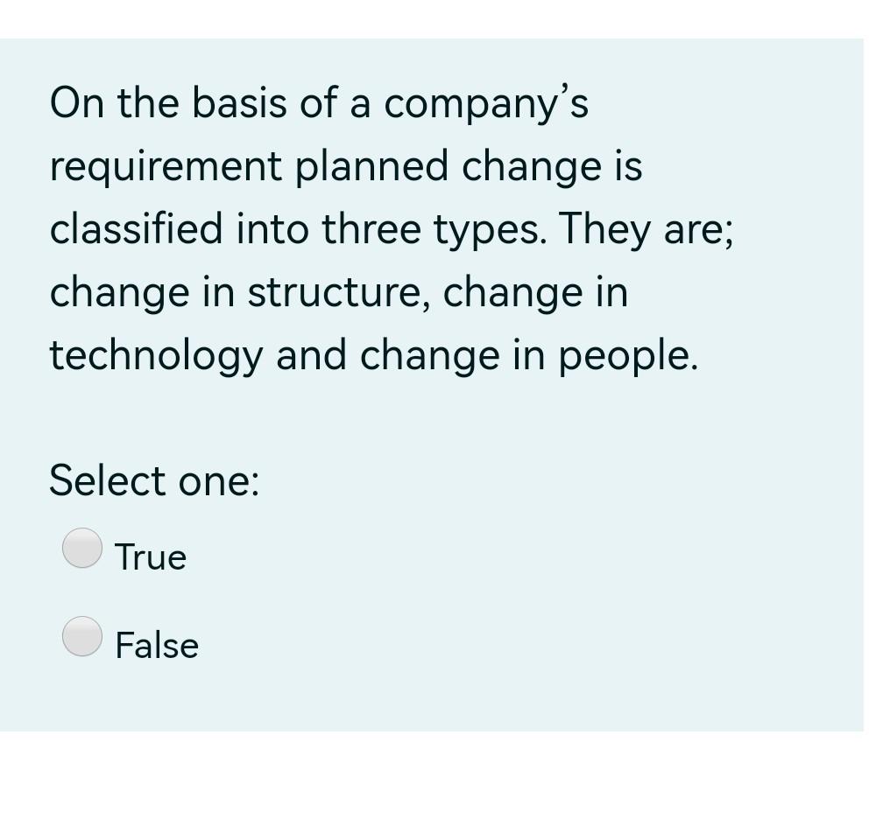Image resolution: width=869 pixels, height=819 pixels.
Task: Click the True option label
Action: coord(150,556)
